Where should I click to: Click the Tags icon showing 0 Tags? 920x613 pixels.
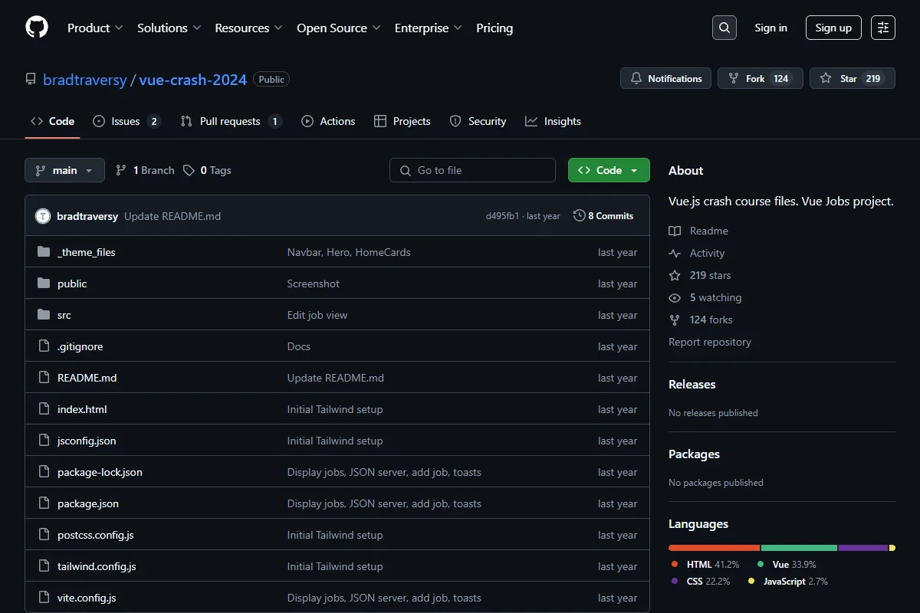189,170
